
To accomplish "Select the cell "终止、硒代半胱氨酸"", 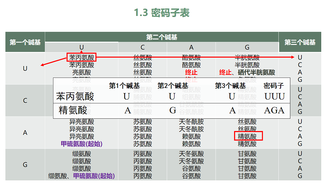I will click(247, 72).
